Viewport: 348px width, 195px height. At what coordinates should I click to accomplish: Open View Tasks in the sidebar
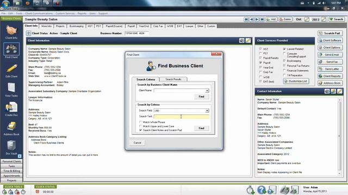click(11, 90)
